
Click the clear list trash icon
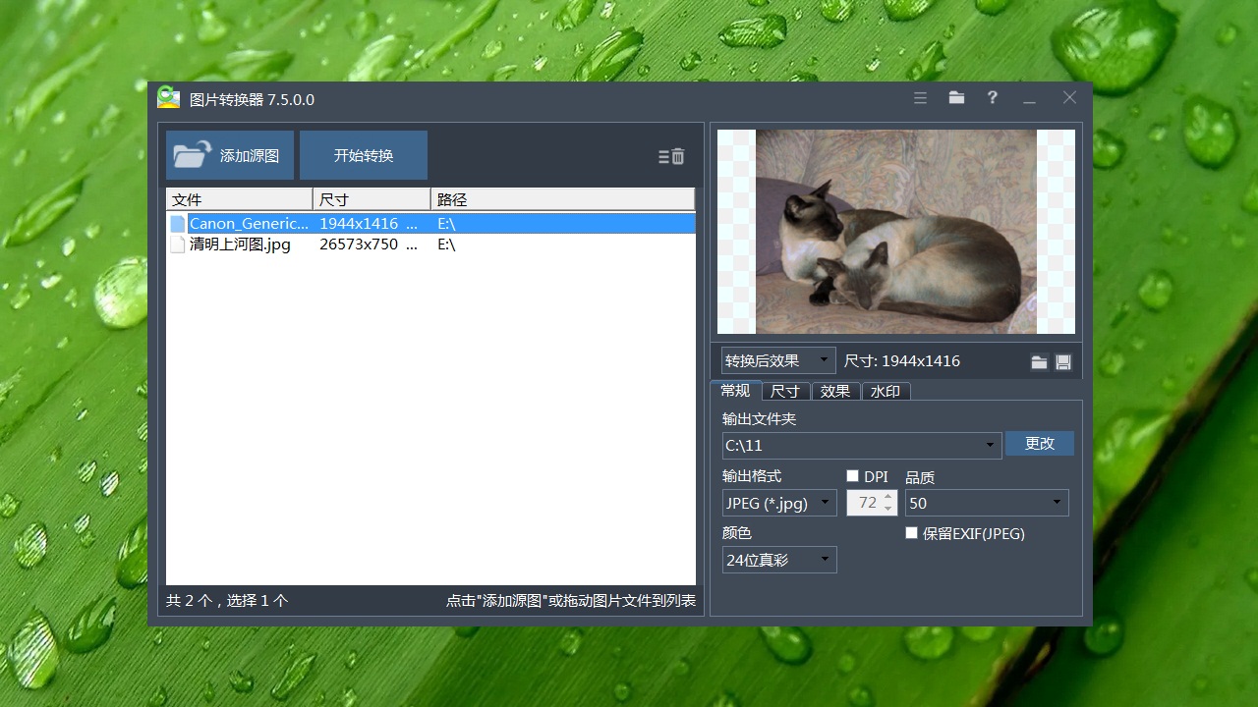click(676, 155)
